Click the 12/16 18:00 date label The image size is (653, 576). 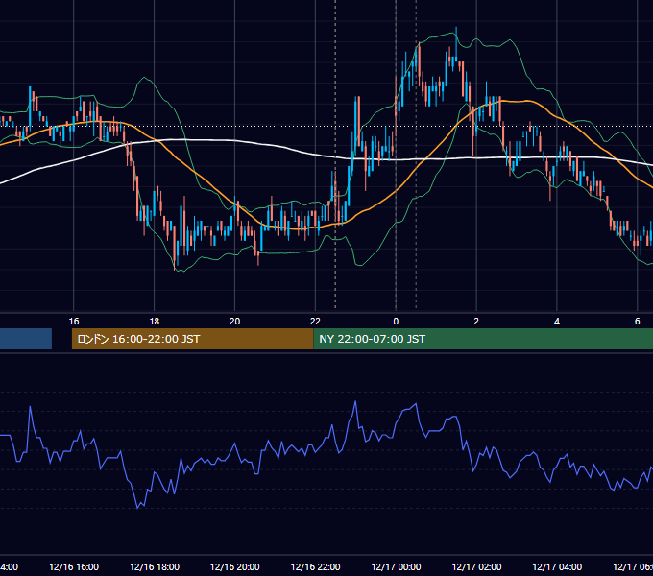click(x=155, y=566)
